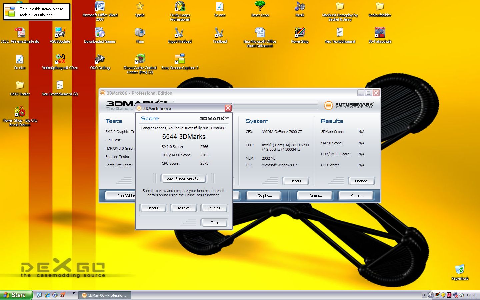The image size is (480, 300).
Task: Expand the Quick Launch overflow chevron
Action: coord(74,294)
